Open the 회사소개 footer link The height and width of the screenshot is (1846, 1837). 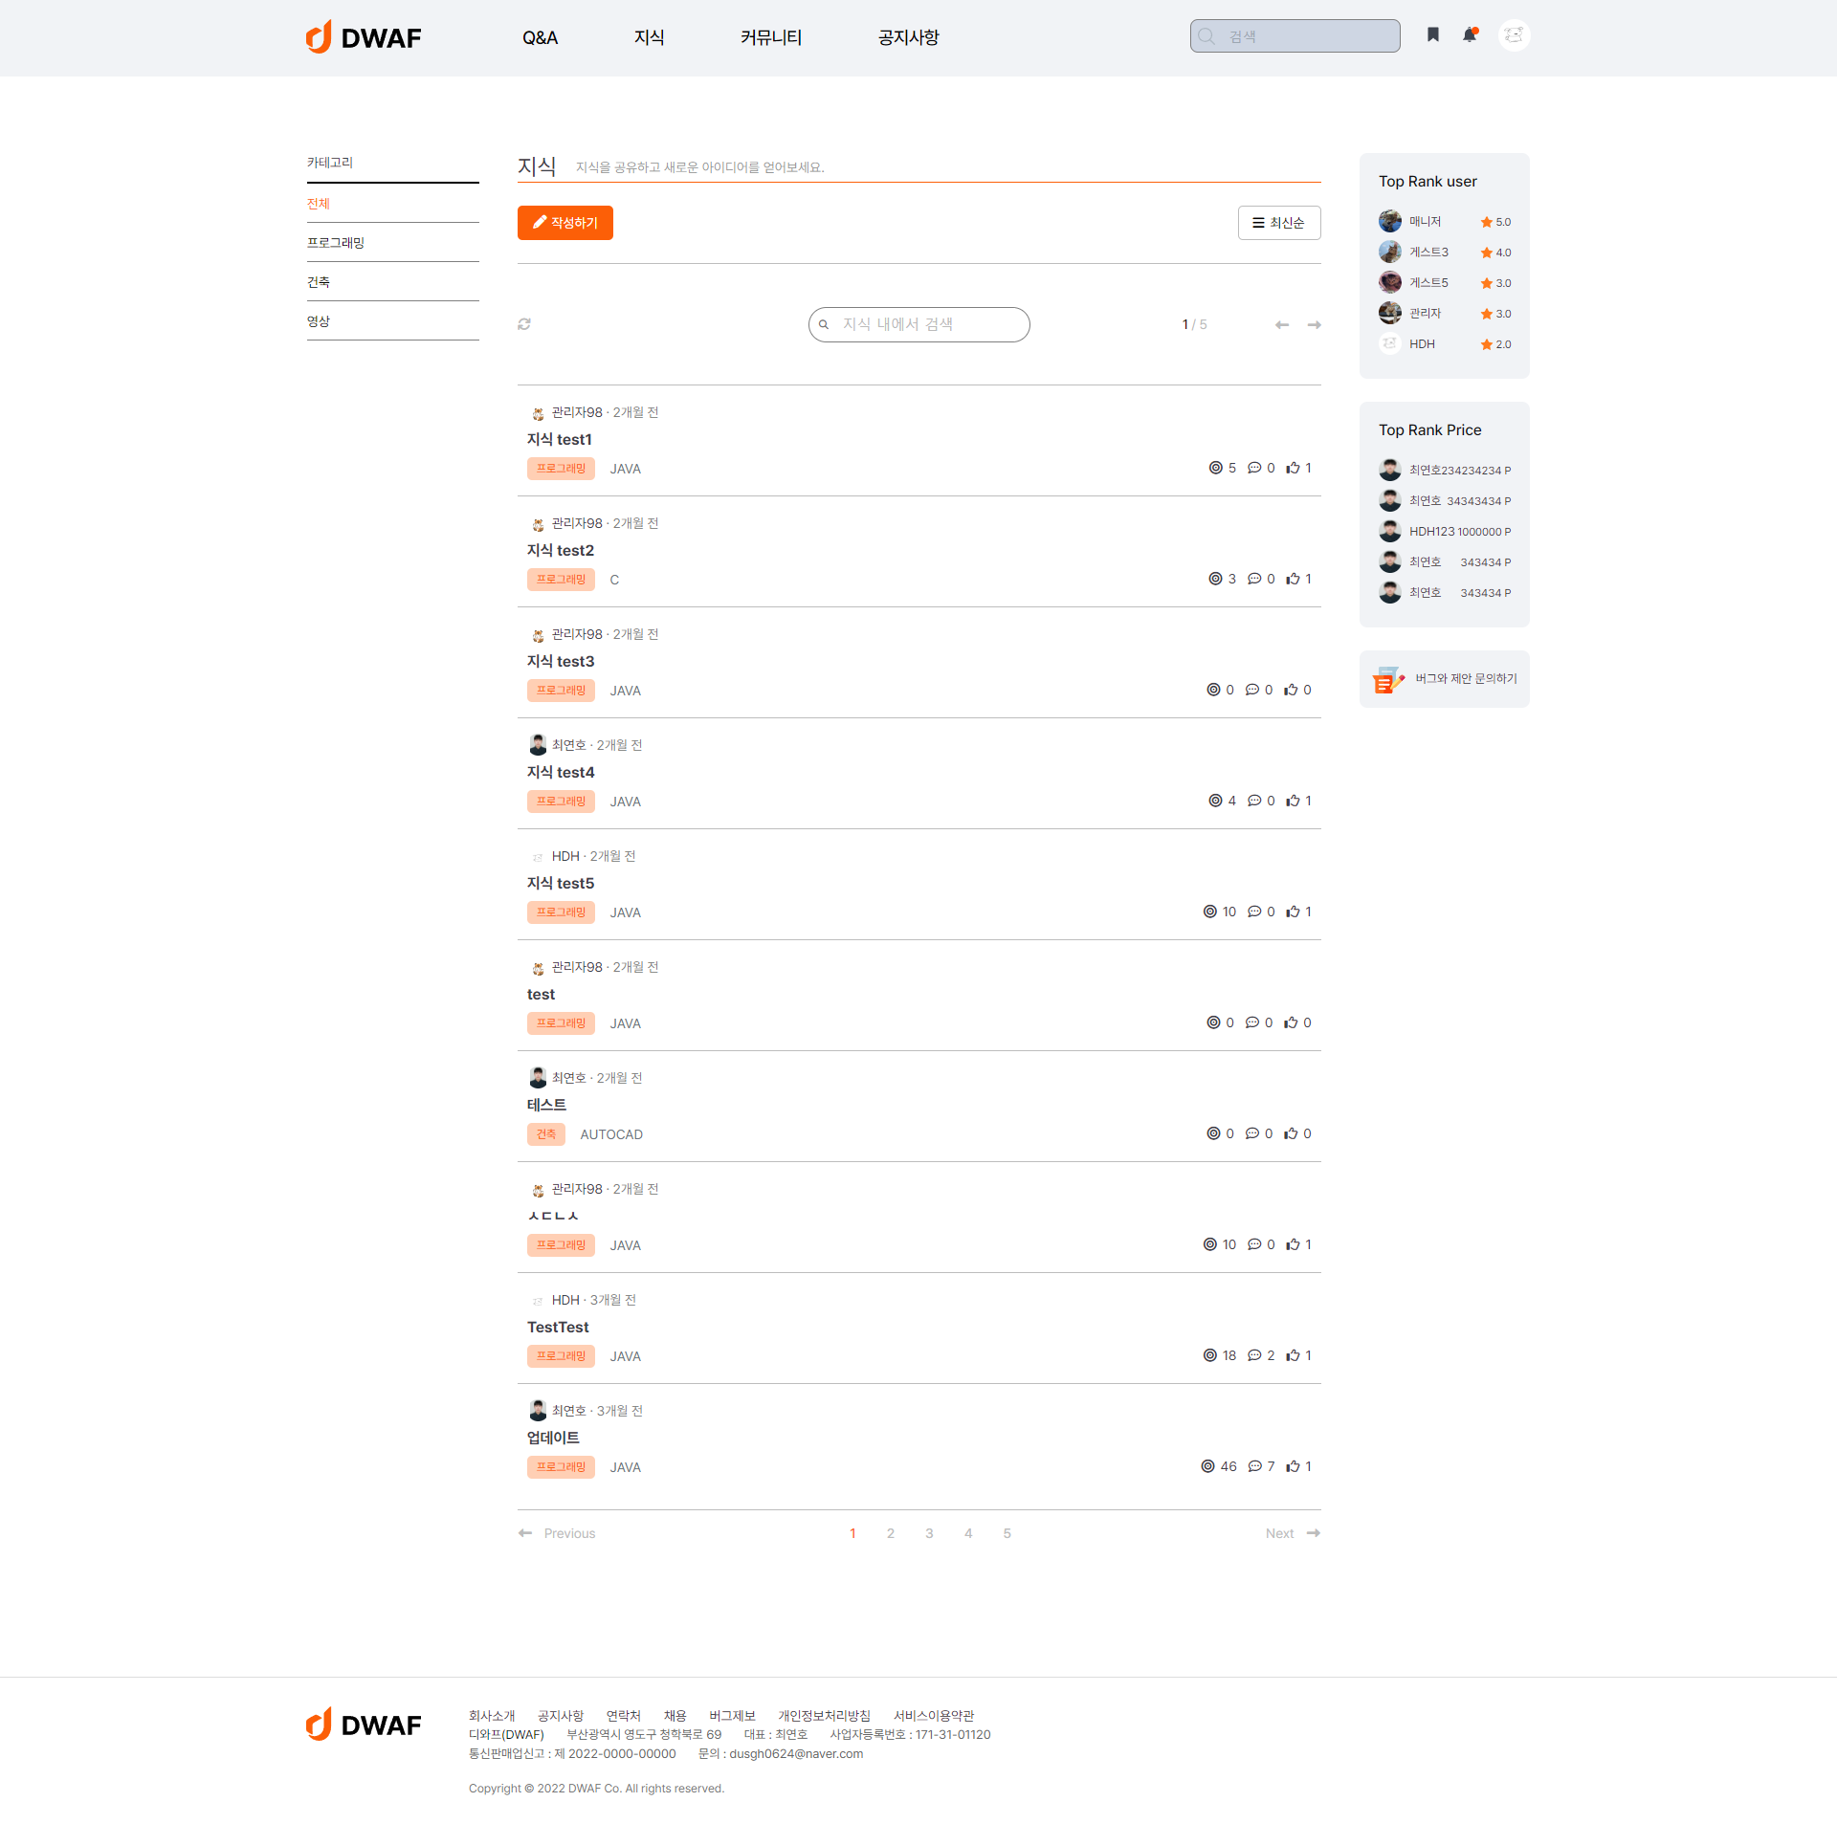[492, 1715]
